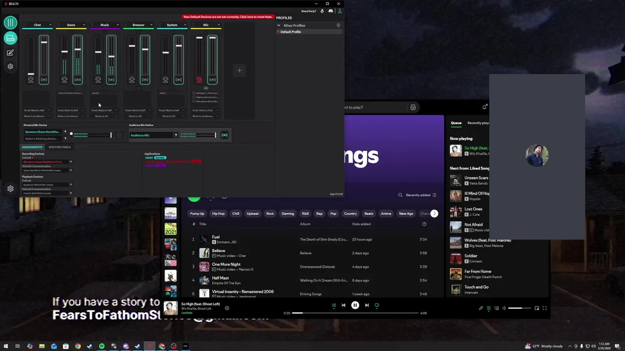This screenshot has width=625, height=351.
Task: Unmute the Mic channel red headphone icon
Action: click(199, 80)
